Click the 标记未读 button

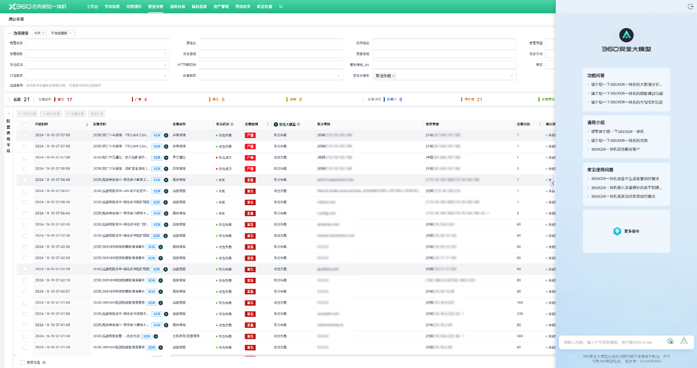[51, 114]
